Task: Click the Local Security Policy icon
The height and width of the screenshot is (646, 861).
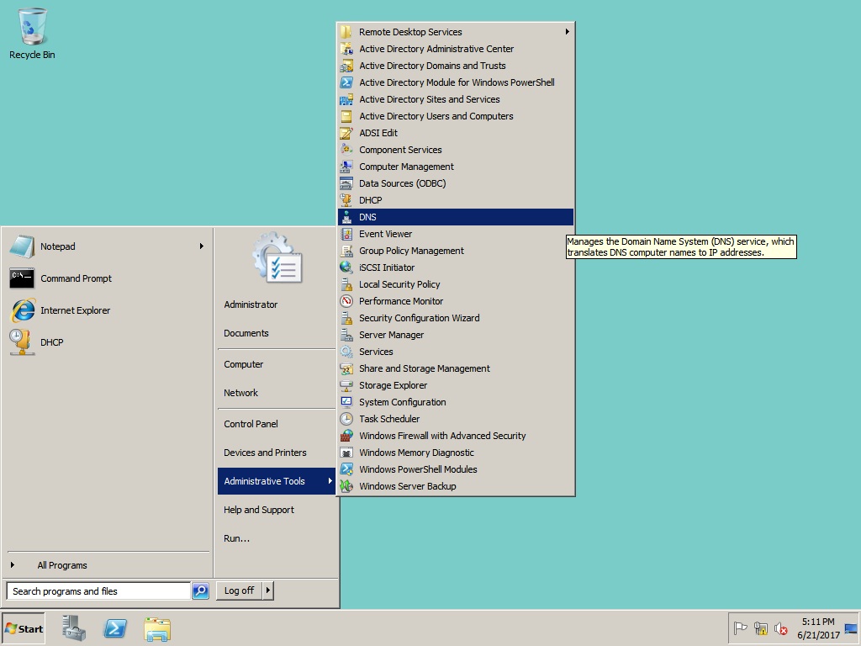Action: click(346, 284)
